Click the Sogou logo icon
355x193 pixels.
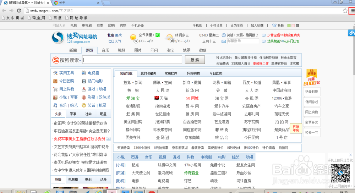pyautogui.click(x=58, y=38)
